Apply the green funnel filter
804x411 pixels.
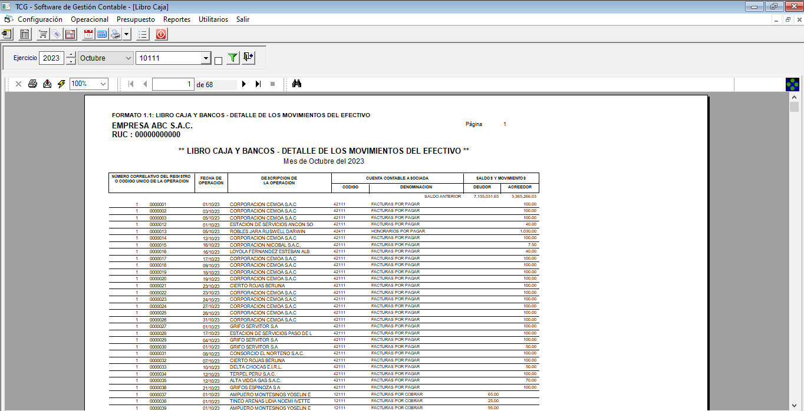pyautogui.click(x=233, y=58)
